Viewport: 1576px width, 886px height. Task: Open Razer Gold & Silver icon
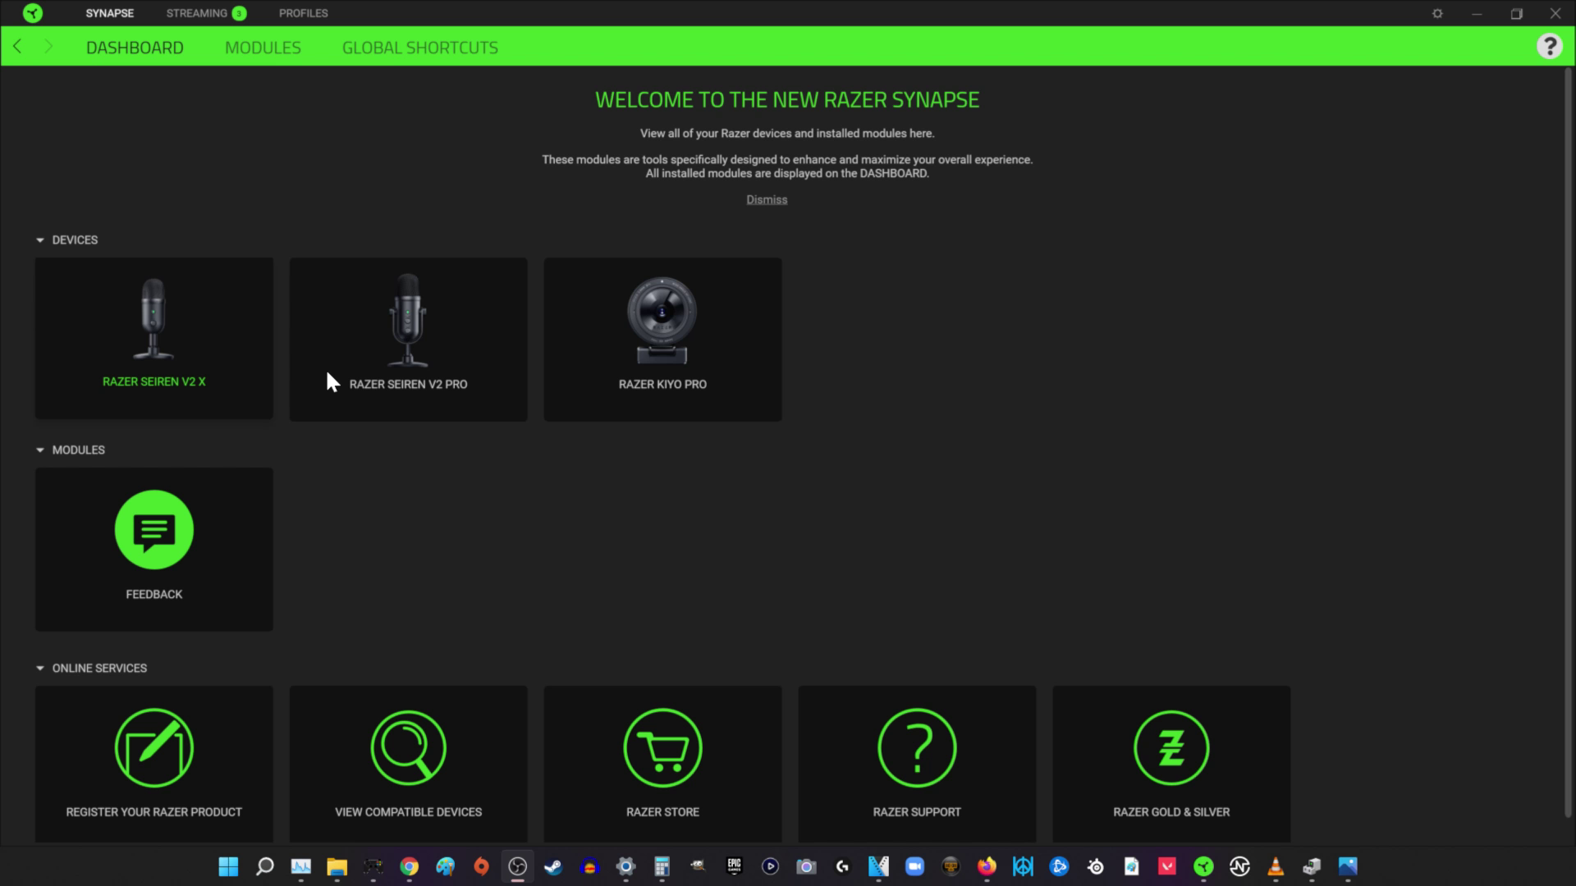[1171, 748]
